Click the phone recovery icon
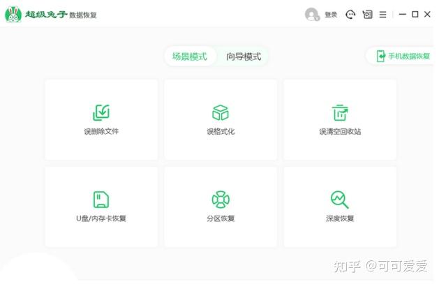This screenshot has width=439, height=284. 381,57
